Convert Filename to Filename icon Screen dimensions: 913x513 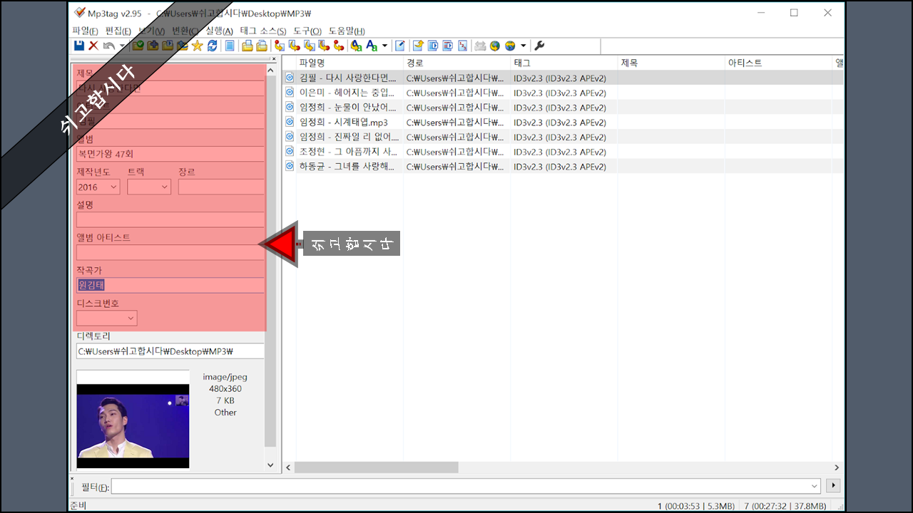(310, 46)
